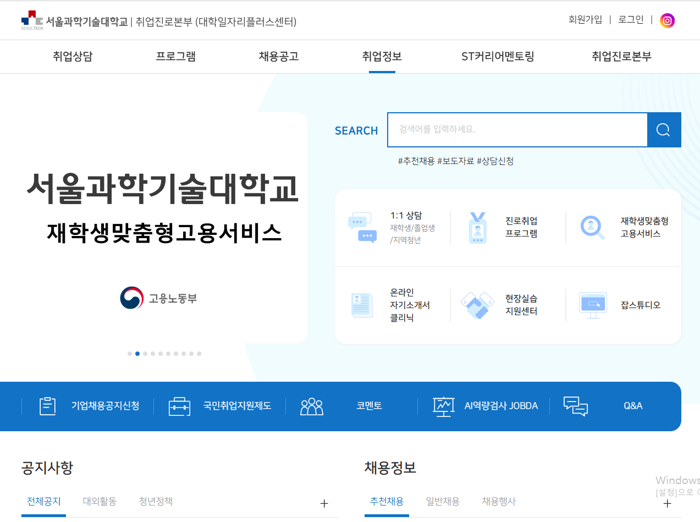This screenshot has width=700, height=522.
Task: Open the 온라인 자기소개서 클리닉 link text
Action: [x=410, y=305]
